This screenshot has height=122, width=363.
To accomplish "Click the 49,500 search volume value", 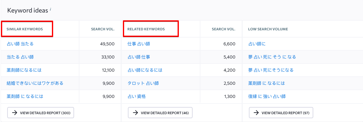I will [108, 44].
